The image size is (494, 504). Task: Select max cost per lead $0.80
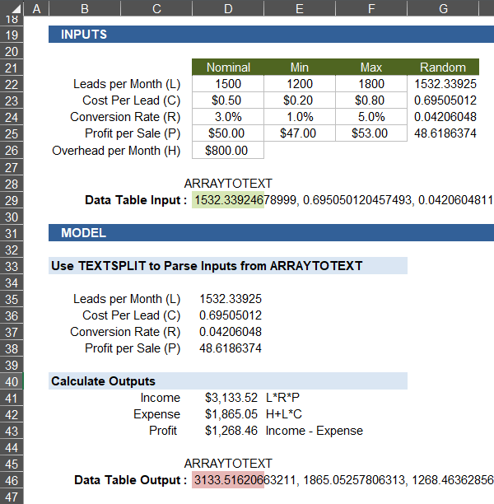(371, 100)
